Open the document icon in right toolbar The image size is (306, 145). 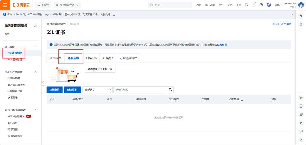(301, 24)
